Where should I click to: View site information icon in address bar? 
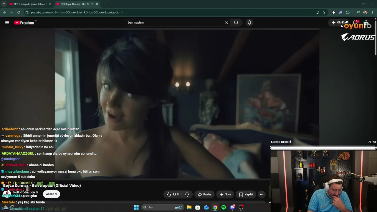(x=27, y=12)
